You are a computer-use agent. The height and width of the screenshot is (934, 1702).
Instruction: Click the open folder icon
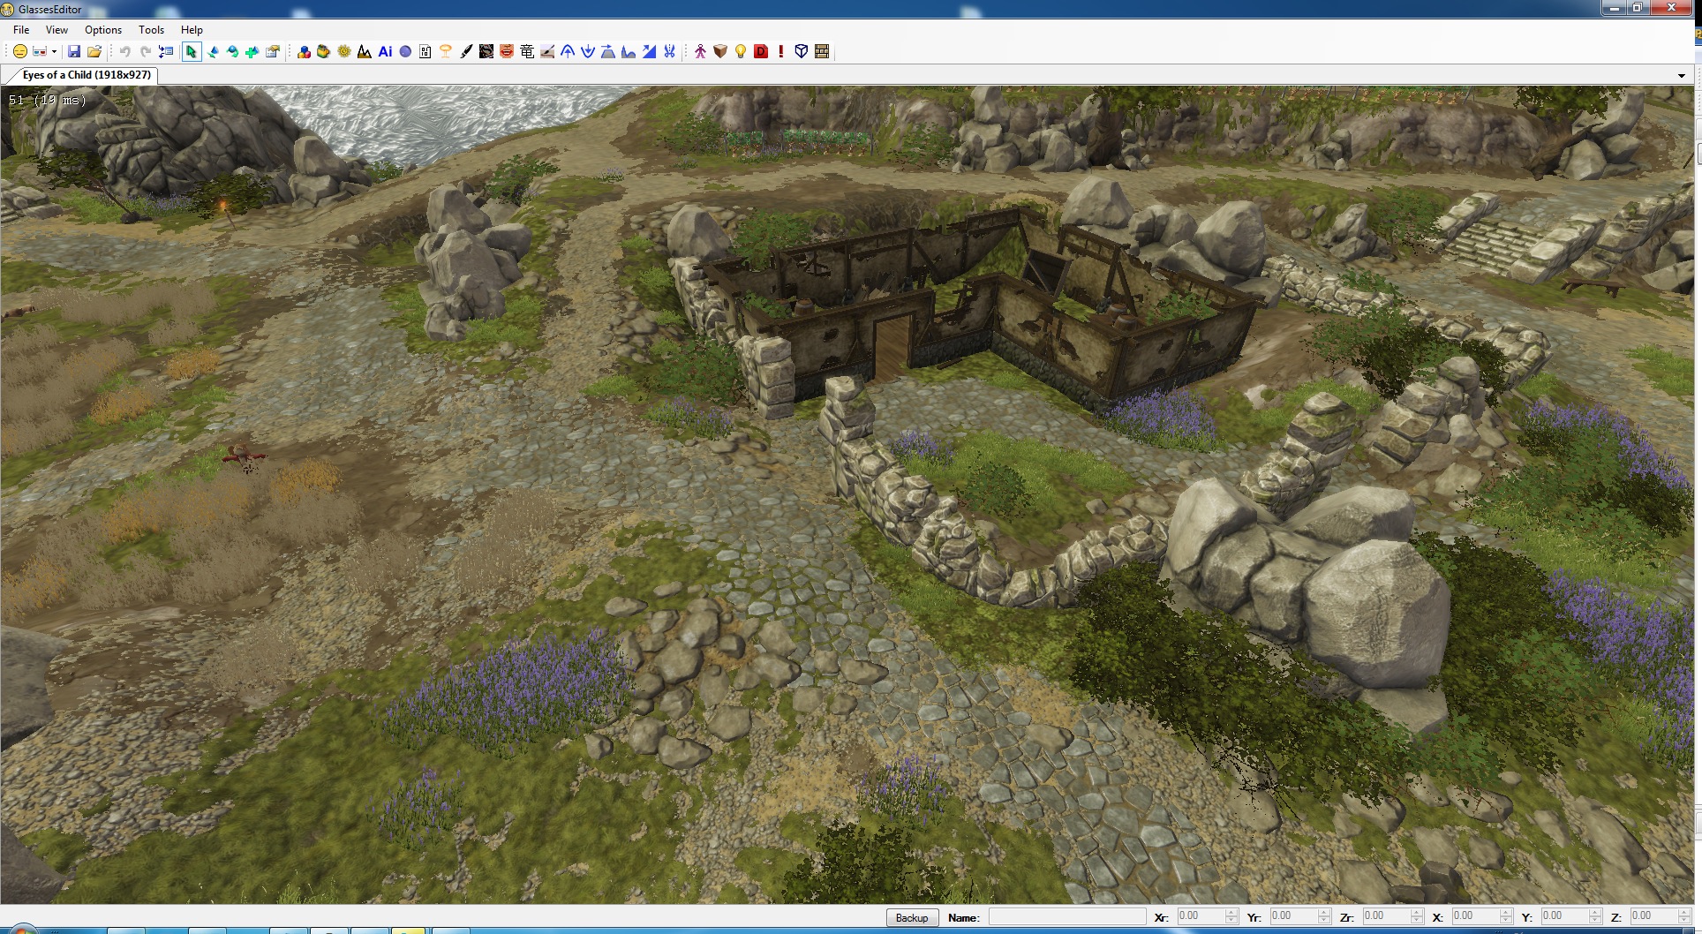click(x=94, y=52)
